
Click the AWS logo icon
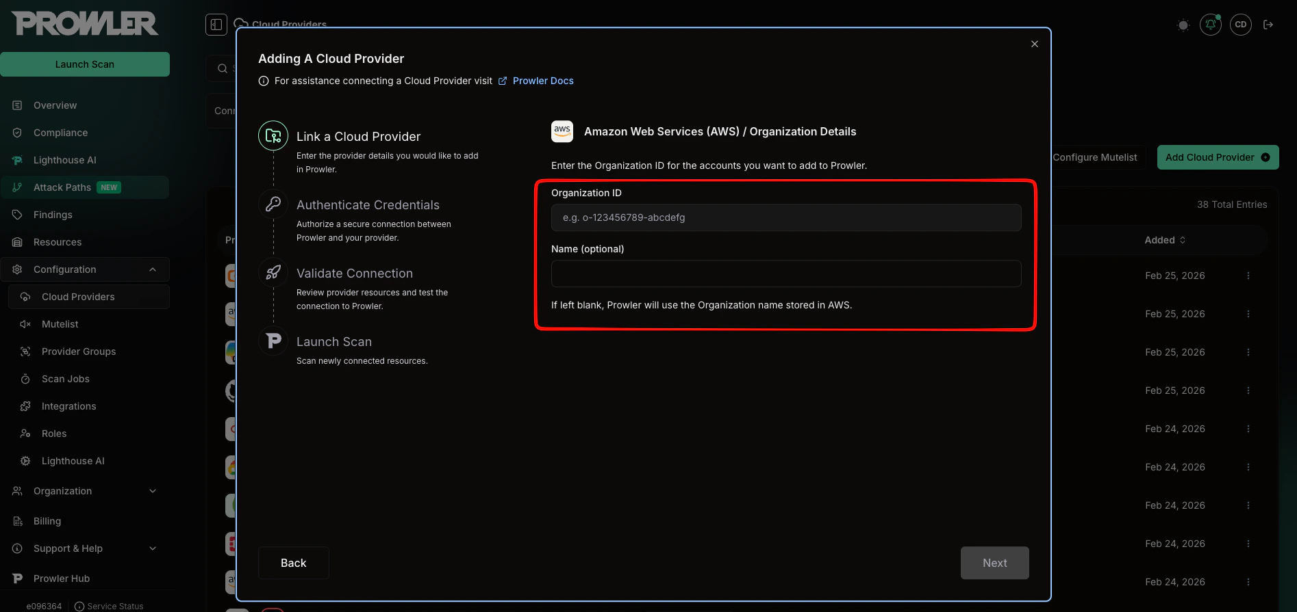coord(562,131)
